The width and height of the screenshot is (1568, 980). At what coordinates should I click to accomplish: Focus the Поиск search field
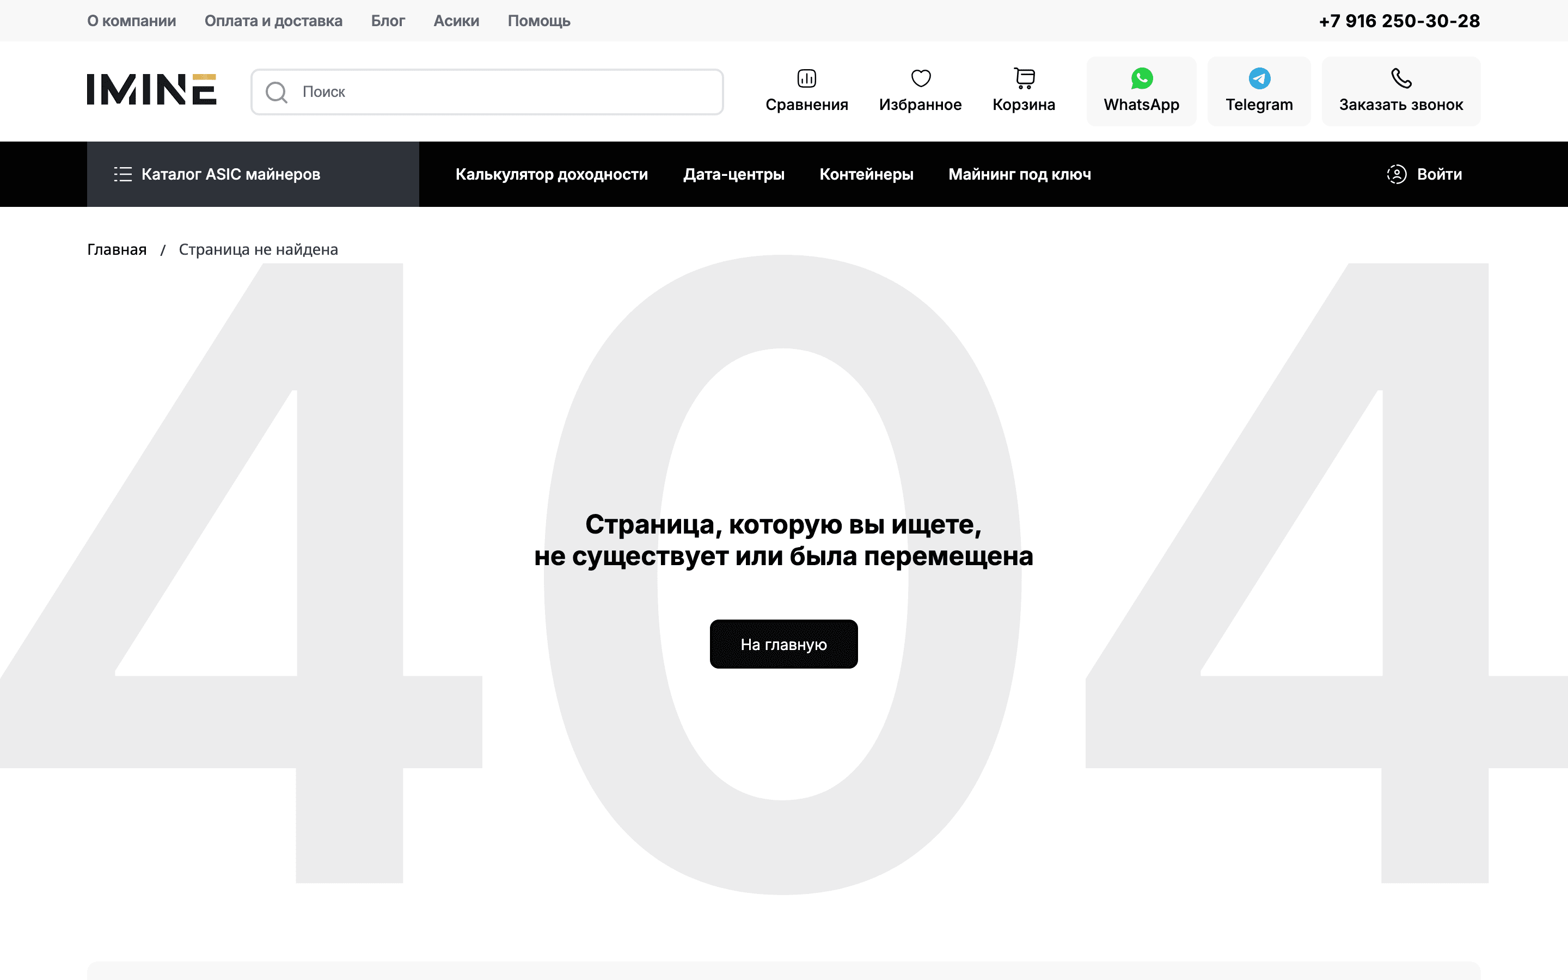pos(487,92)
